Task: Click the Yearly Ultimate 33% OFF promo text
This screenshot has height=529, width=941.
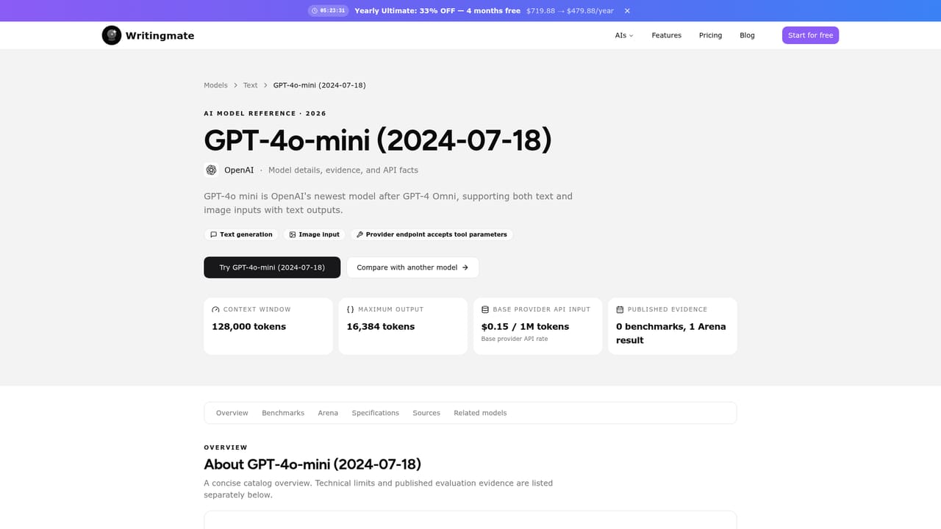Action: point(437,11)
